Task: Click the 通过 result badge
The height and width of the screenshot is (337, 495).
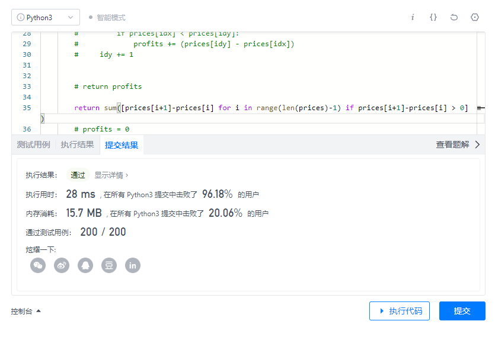Action: (78, 175)
